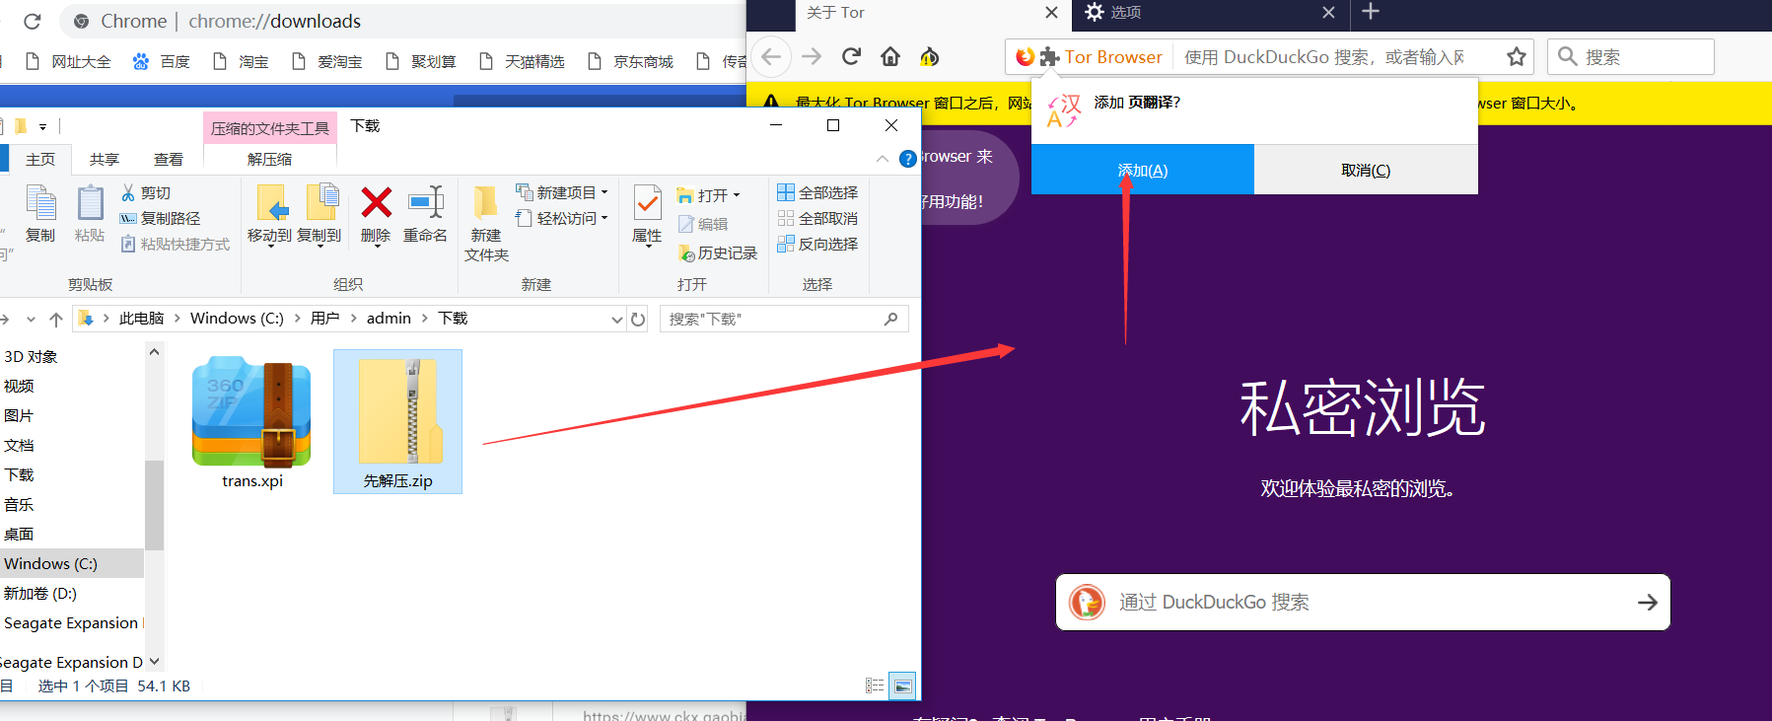Expand Easy access (轻松访问) dropdown

coord(603,219)
